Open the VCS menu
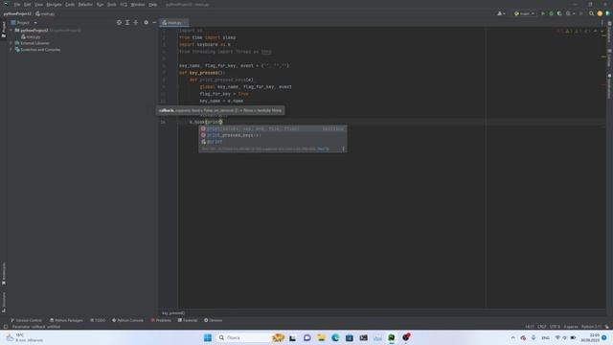 tap(124, 5)
